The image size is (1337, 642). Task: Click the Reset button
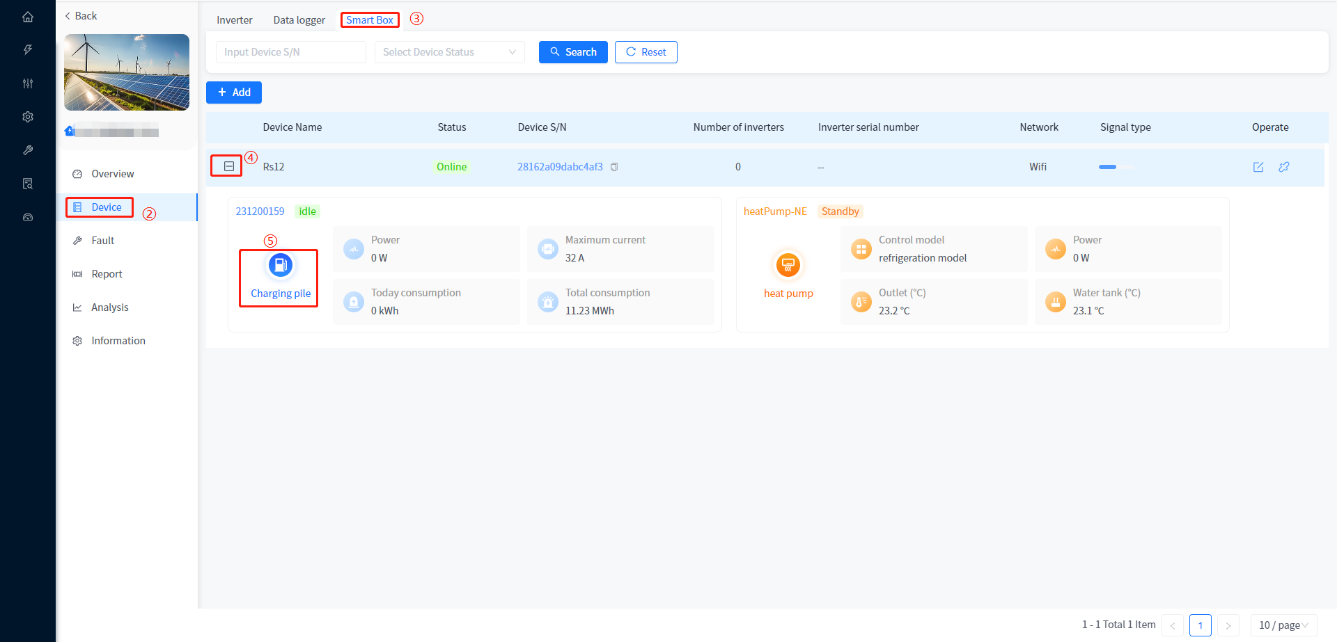(646, 52)
